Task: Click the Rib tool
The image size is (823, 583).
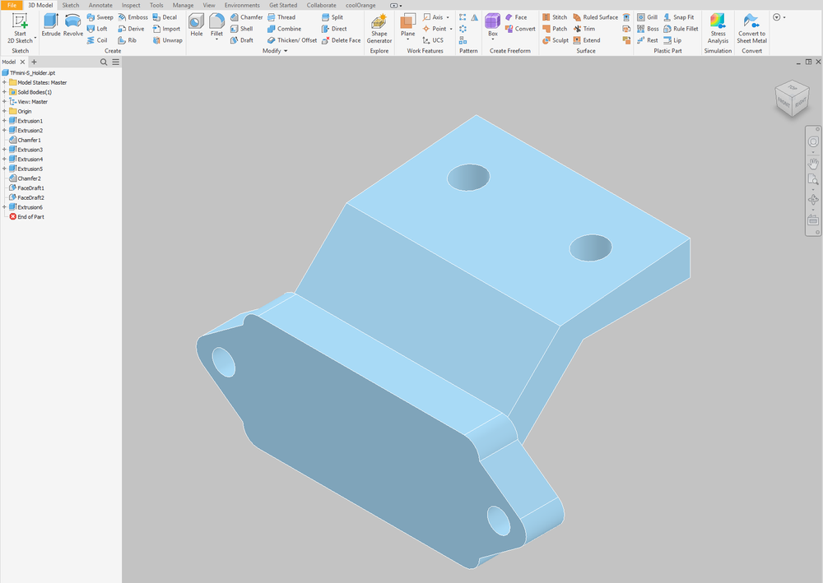Action: (127, 40)
